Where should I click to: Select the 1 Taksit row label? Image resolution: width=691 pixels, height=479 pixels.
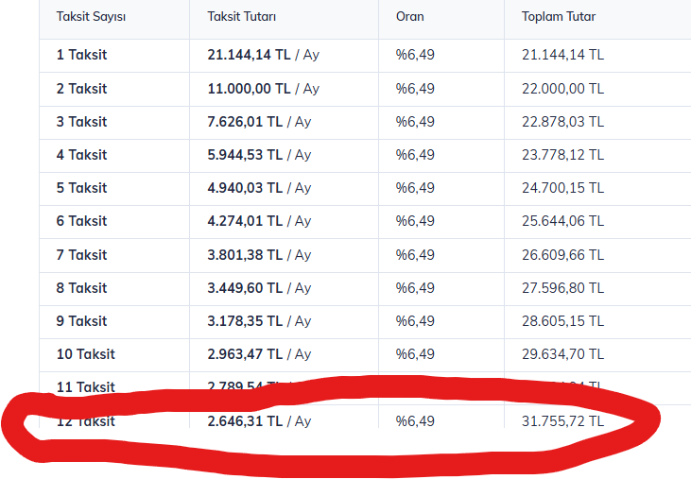81,55
